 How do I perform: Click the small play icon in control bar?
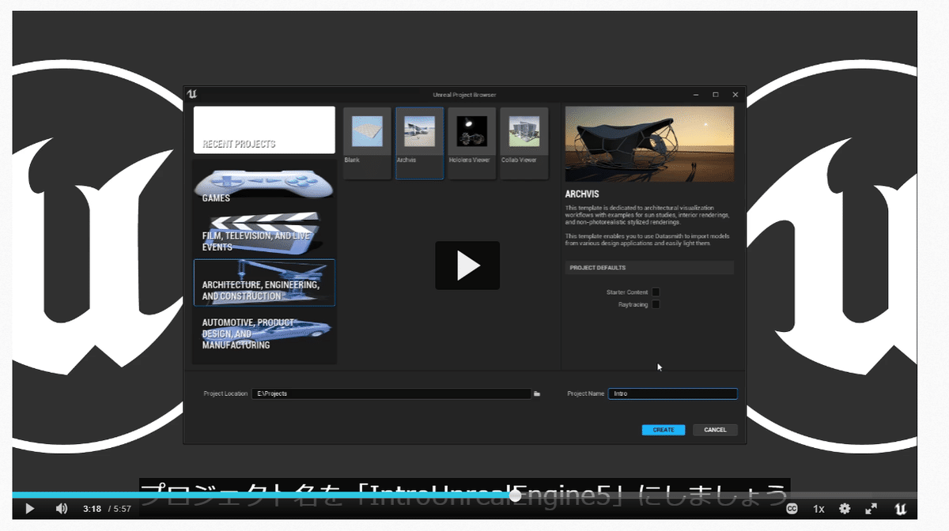(30, 509)
